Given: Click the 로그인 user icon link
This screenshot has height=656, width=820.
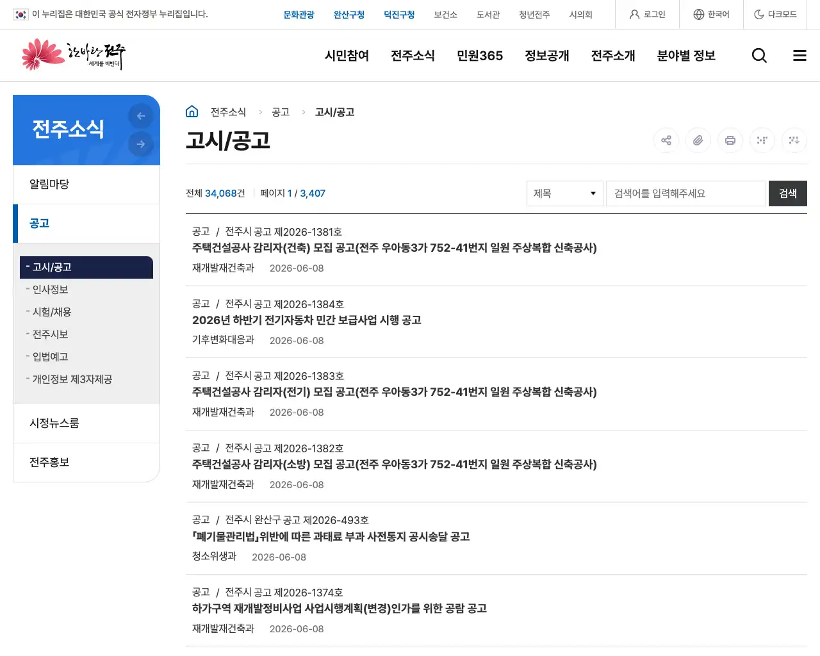Looking at the screenshot, I should 647,14.
